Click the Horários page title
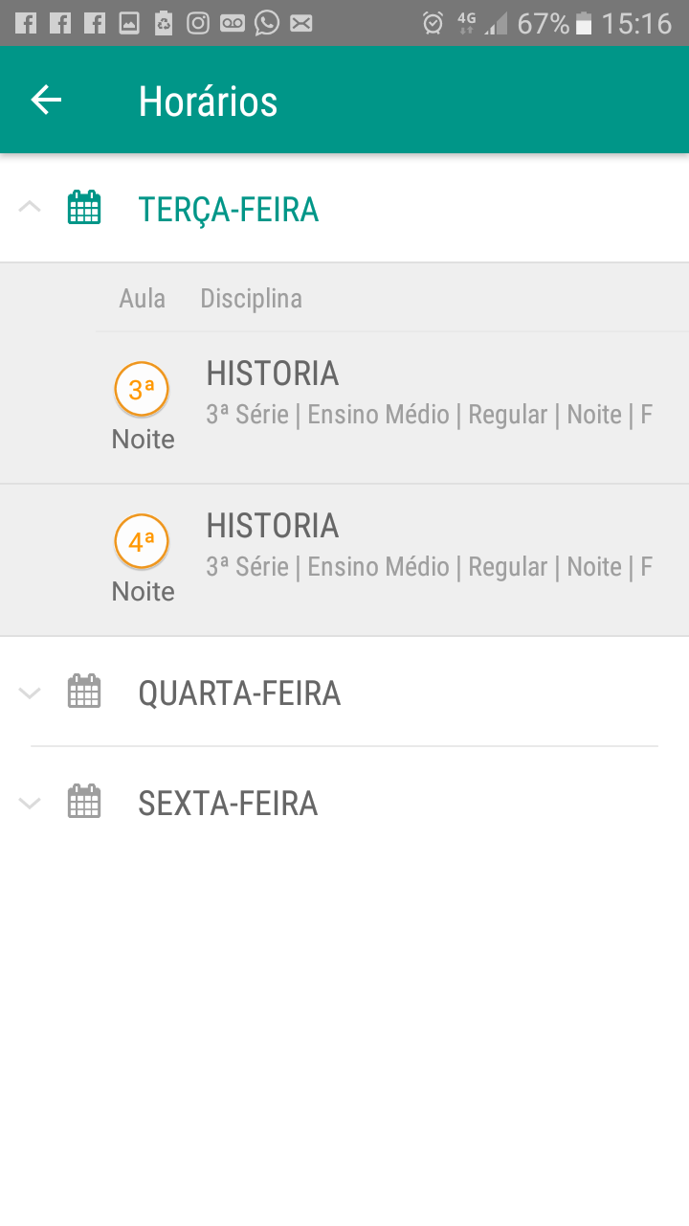 [208, 101]
